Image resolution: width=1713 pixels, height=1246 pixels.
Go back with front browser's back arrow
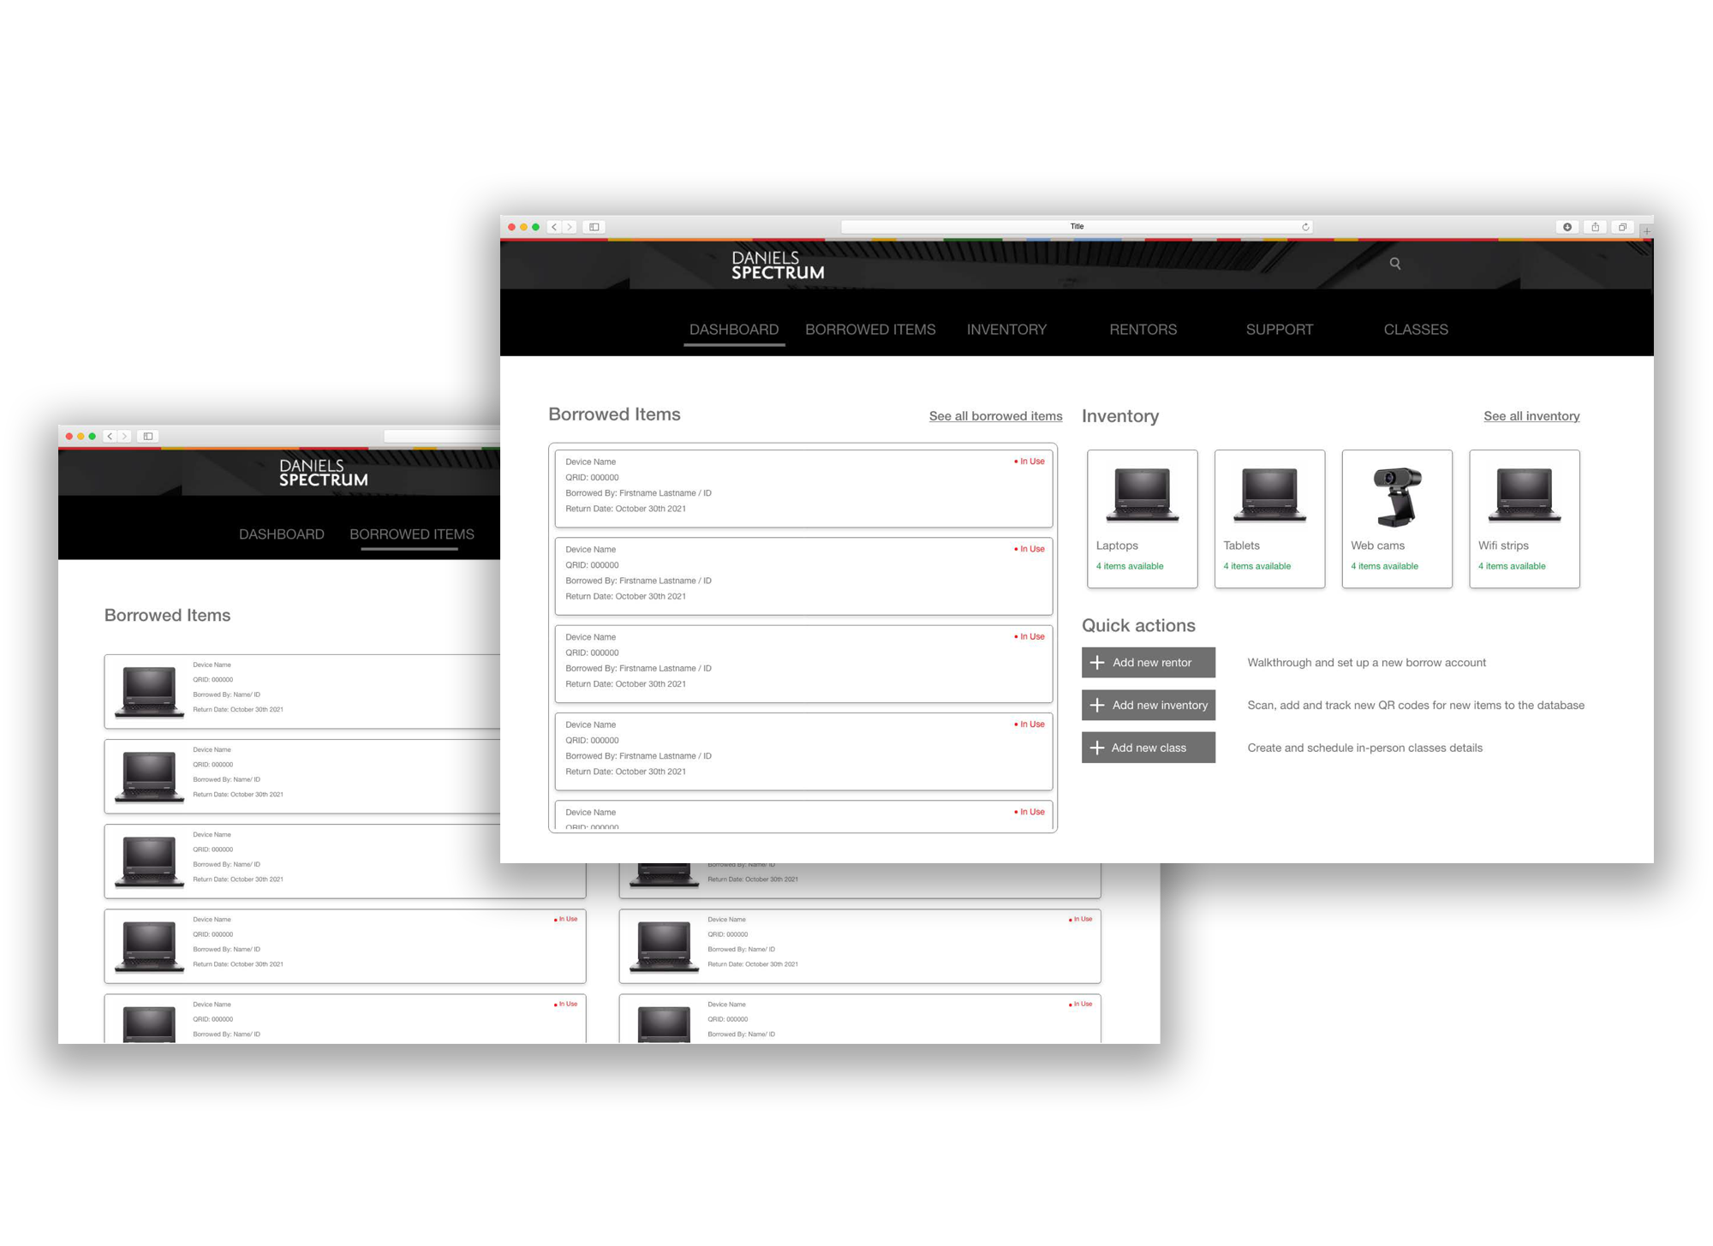pos(554,227)
